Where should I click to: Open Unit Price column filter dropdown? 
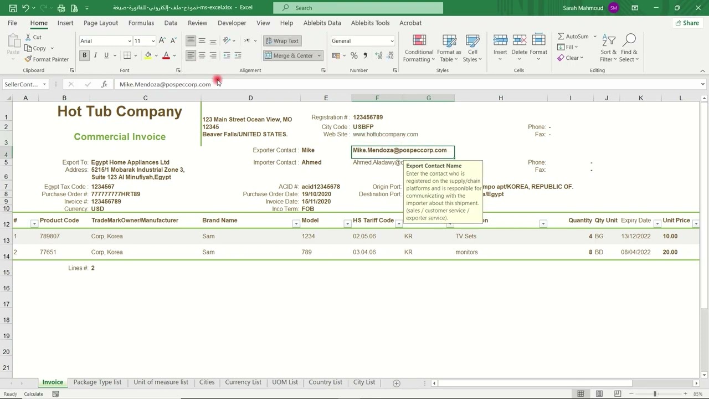696,224
